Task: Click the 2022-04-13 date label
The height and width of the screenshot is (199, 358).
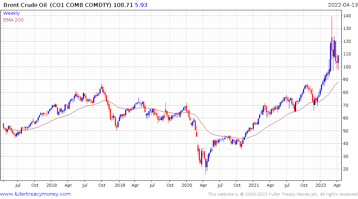Action: pos(343,5)
